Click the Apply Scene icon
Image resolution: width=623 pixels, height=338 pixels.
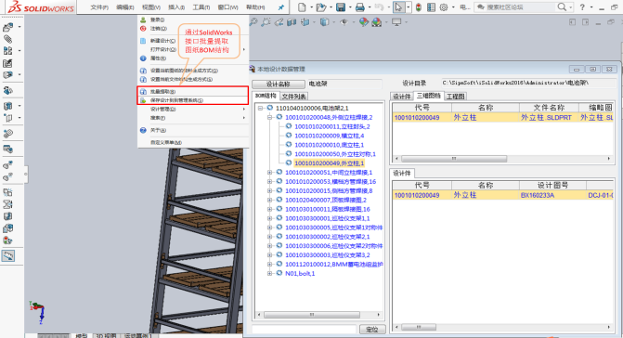pos(377,22)
